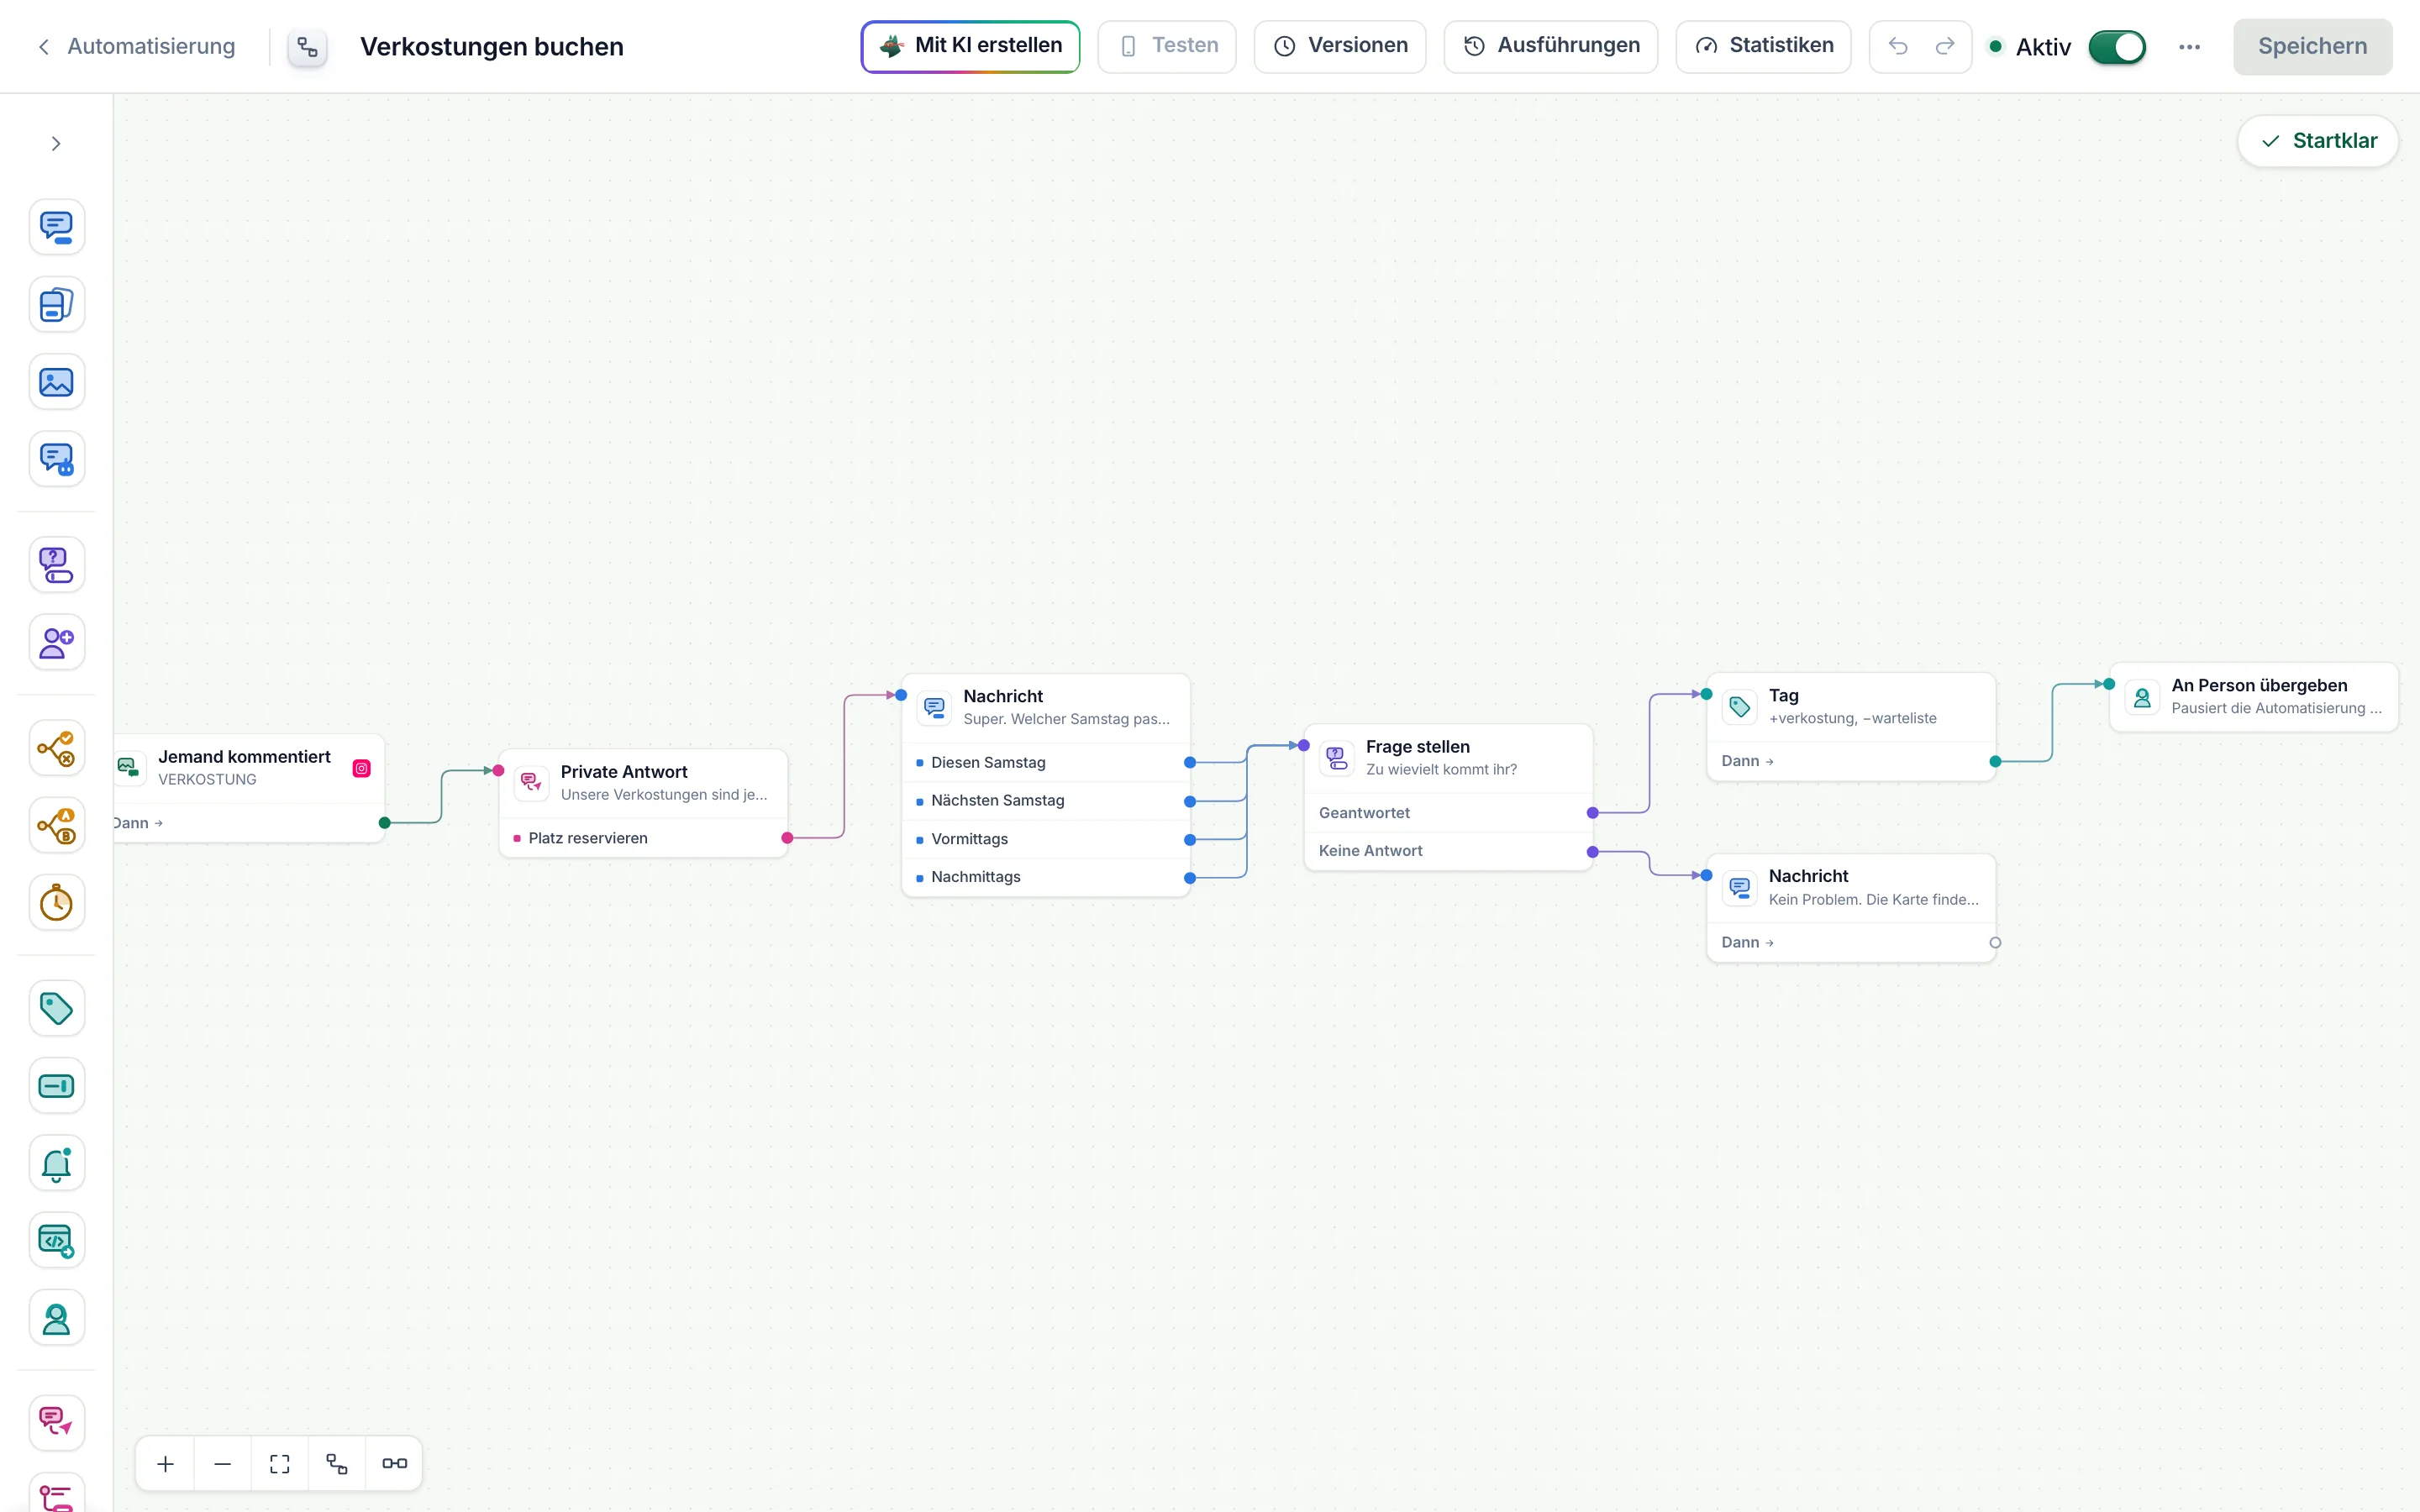Toggle the Aktiv switch off
This screenshot has height=1512, width=2420.
click(x=2116, y=46)
